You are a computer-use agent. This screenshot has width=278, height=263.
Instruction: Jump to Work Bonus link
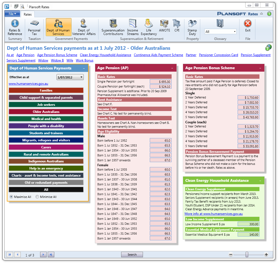coord(85,60)
